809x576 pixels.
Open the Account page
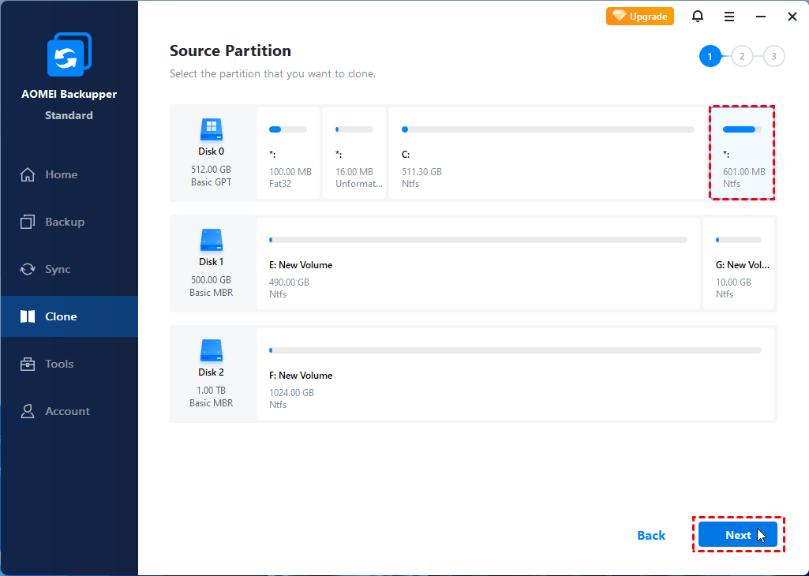(67, 411)
